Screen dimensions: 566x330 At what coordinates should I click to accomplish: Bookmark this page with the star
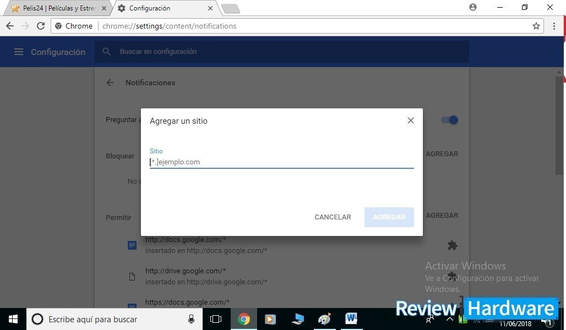pyautogui.click(x=536, y=26)
